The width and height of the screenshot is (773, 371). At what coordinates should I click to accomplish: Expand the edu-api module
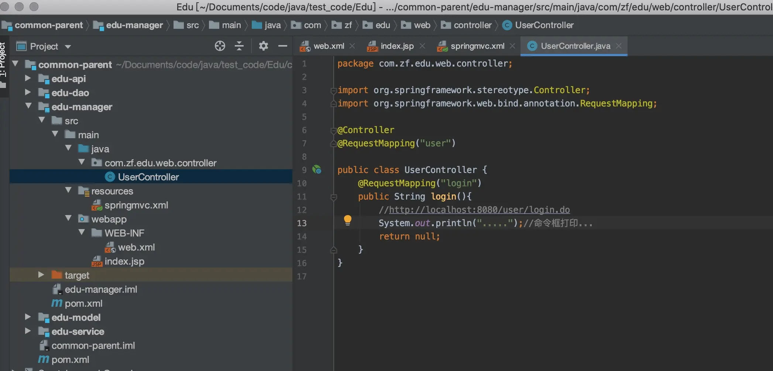pos(28,78)
